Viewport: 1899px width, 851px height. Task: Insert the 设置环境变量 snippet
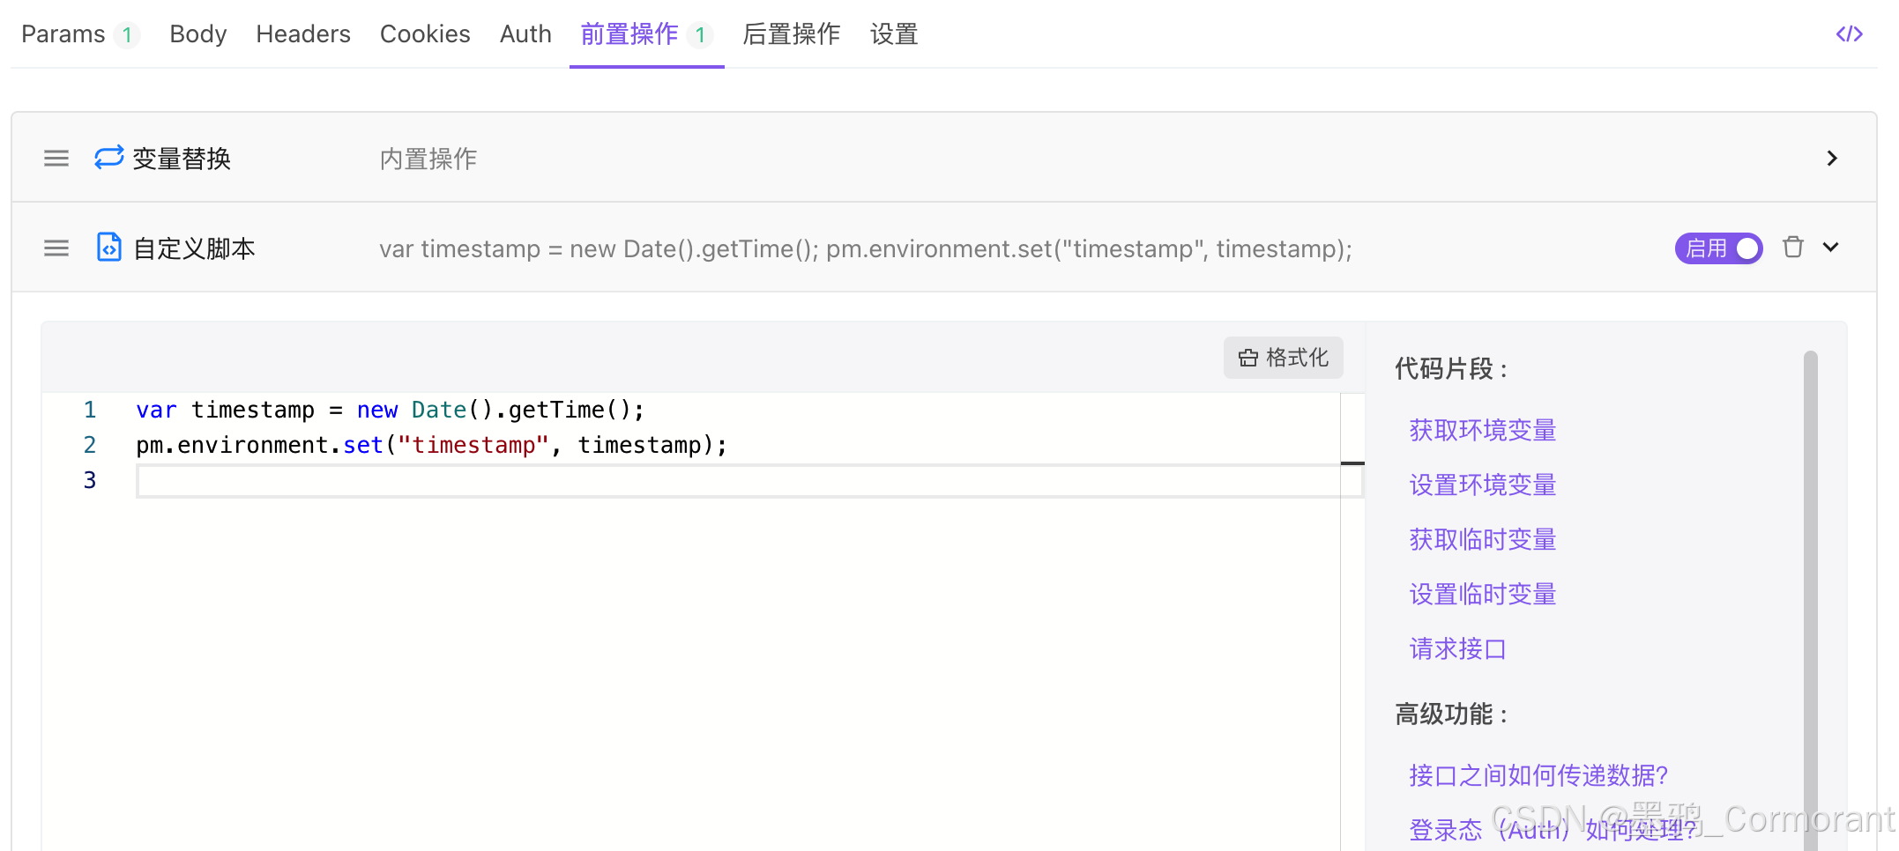tap(1483, 485)
